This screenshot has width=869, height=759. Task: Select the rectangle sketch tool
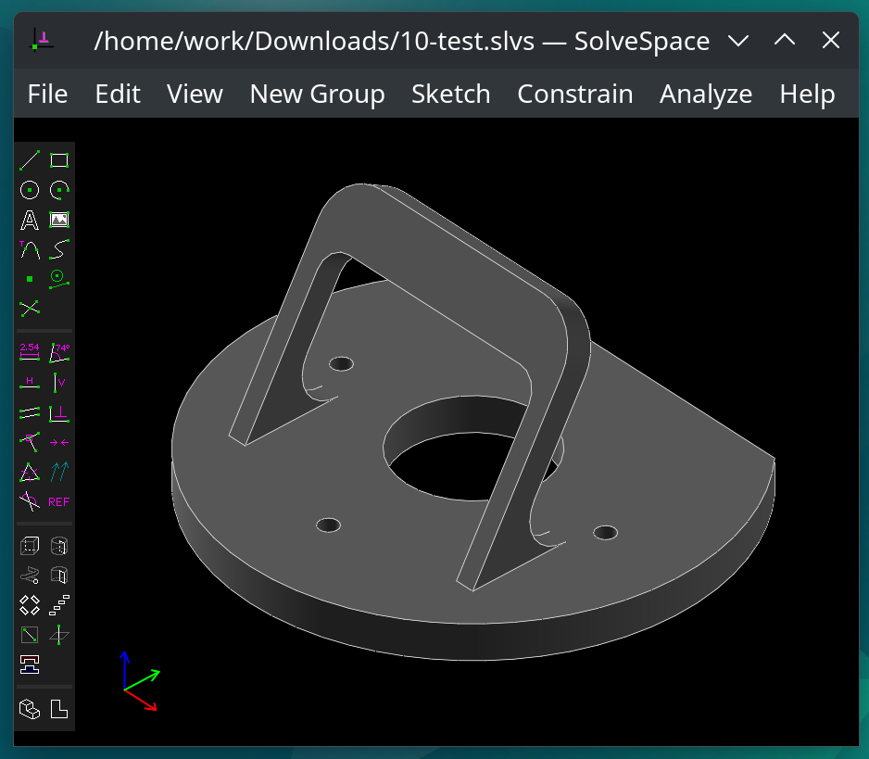click(x=59, y=160)
